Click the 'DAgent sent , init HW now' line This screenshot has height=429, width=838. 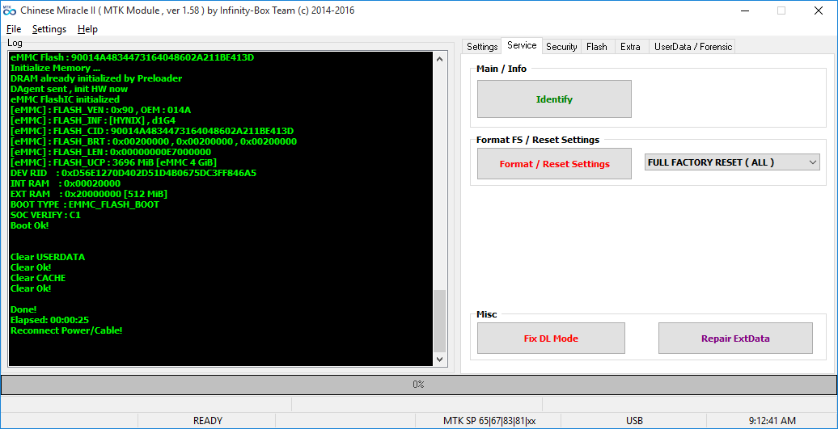click(x=69, y=89)
